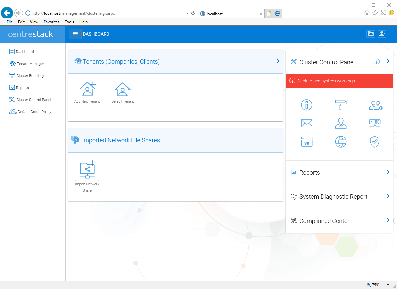Change the browser zoom level at 75%
Screen dimensions: 397x289
[x=376, y=285]
